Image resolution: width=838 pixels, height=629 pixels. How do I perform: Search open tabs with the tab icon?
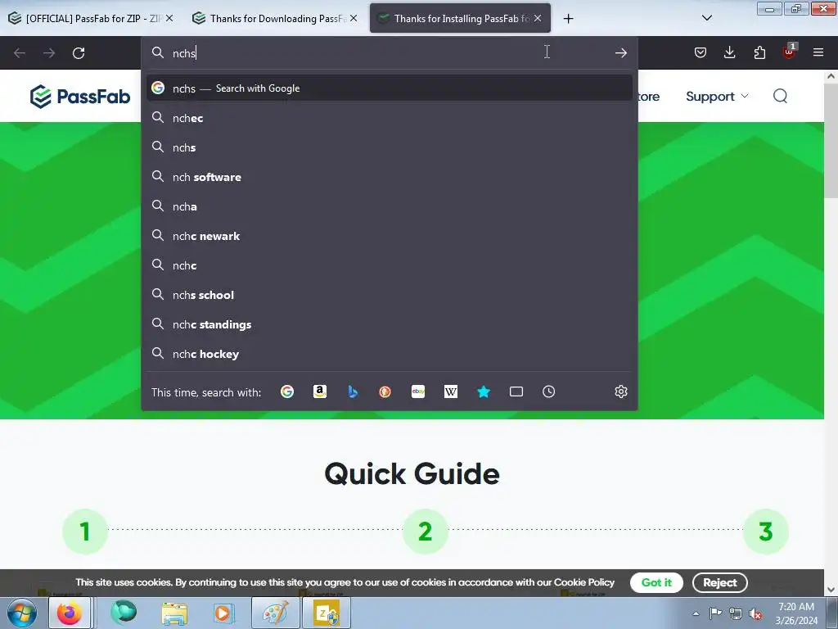[x=516, y=392]
